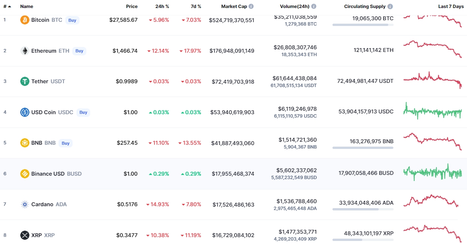Viewport: 467px width, 244px height.
Task: Click Cardano 24h change 14.93%
Action: point(157,204)
